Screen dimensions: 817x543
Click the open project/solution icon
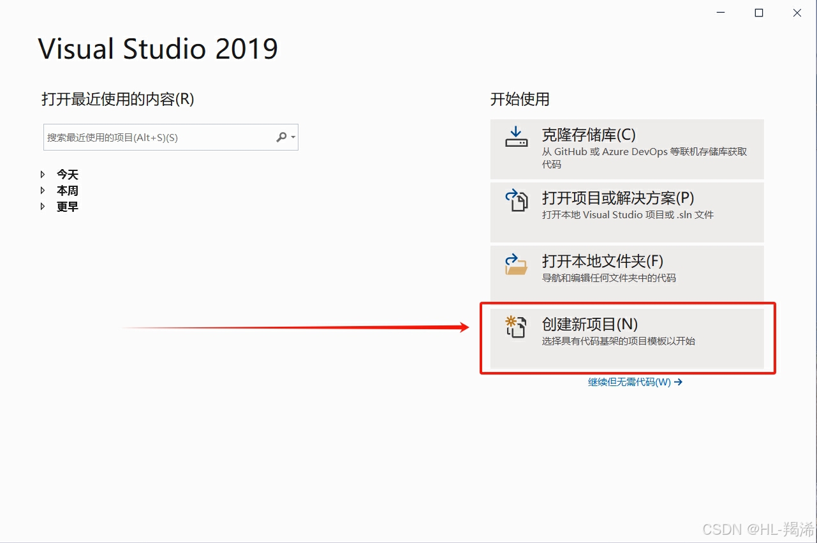tap(517, 200)
